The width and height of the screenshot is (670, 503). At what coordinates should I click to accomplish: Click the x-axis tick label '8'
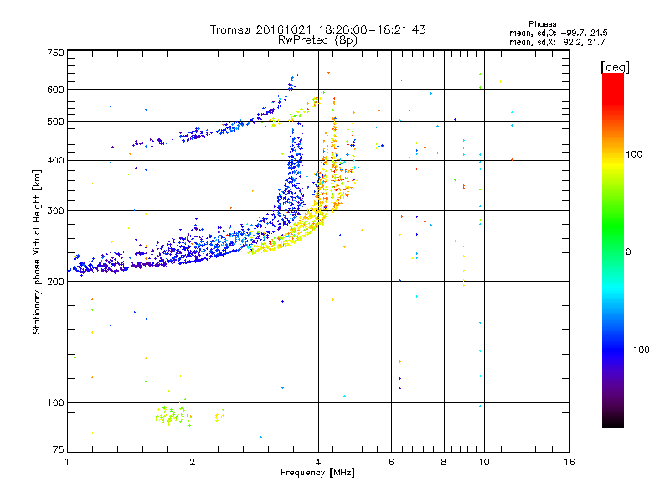click(444, 462)
